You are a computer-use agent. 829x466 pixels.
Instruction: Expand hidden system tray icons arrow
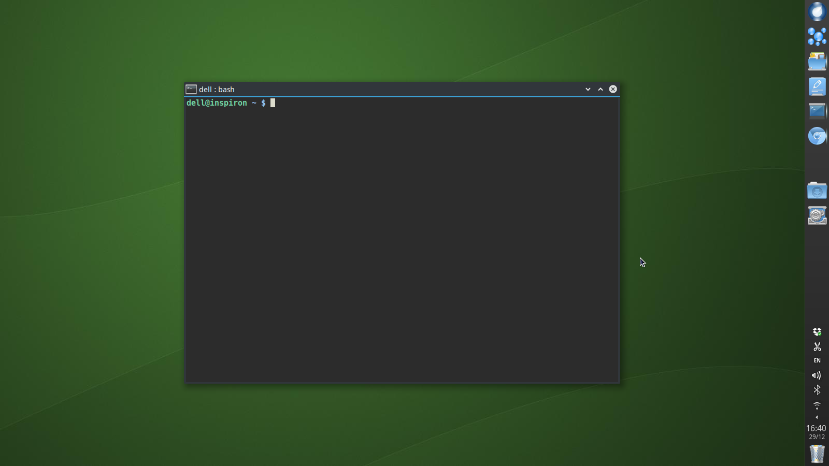point(817,417)
